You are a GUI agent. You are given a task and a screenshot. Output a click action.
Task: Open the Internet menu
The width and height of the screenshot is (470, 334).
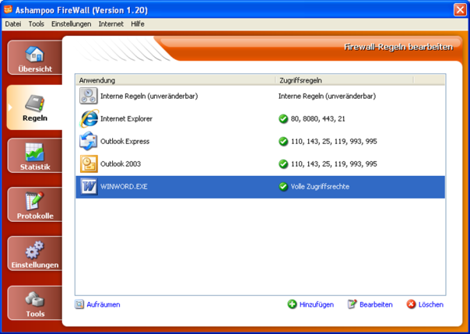tap(111, 24)
